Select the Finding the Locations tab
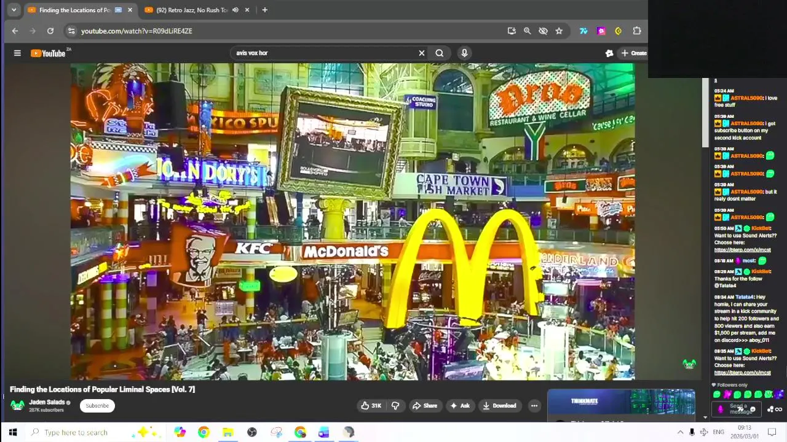Image resolution: width=787 pixels, height=442 pixels. pos(74,10)
